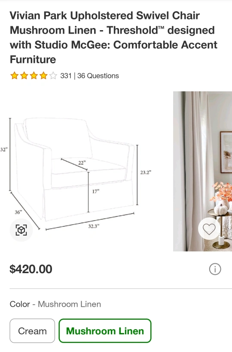Image resolution: width=232 pixels, height=352 pixels.
Task: Click the framed artwork in lifestyle photo
Action: pos(226,152)
